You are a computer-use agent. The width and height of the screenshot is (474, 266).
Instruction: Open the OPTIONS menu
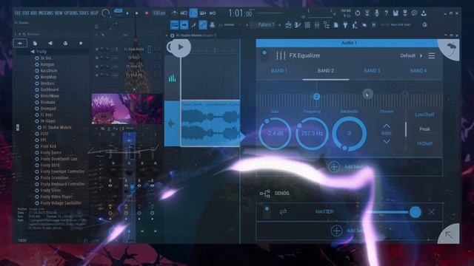[x=71, y=13]
